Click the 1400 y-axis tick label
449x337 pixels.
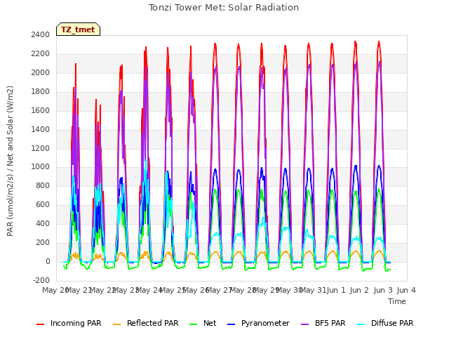pyautogui.click(x=41, y=129)
